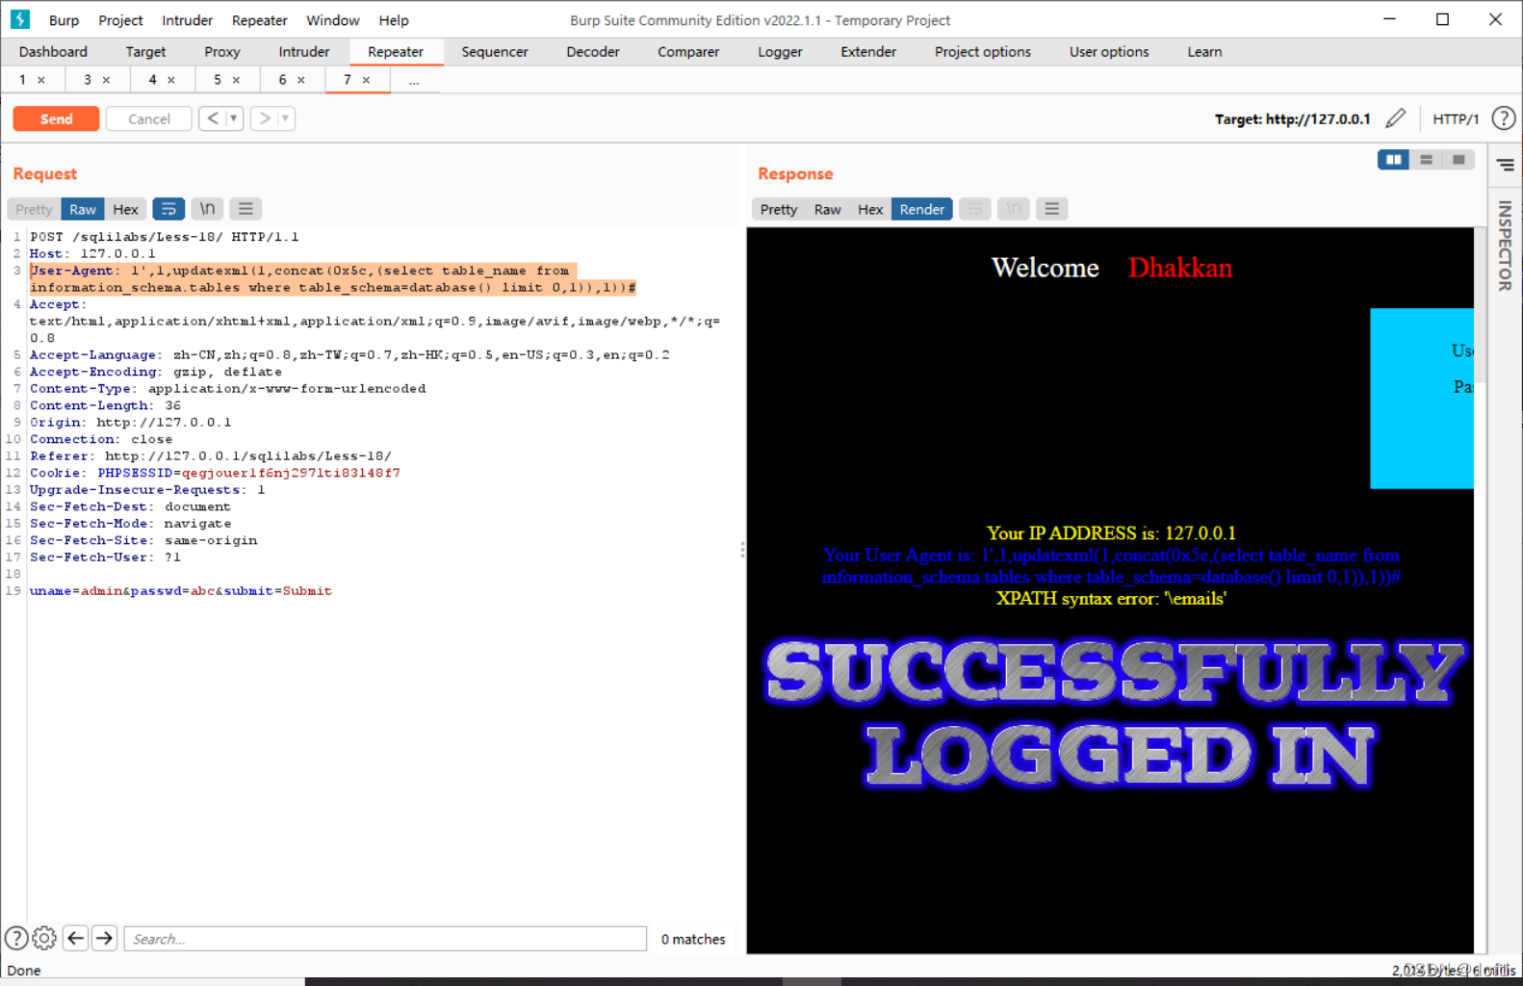Select side-by-side split layout icon

point(1393,160)
